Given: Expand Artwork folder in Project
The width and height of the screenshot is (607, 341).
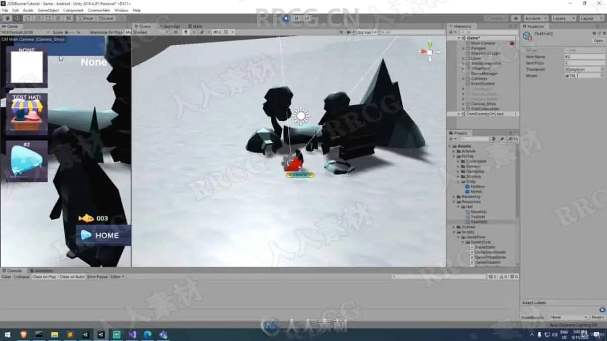Looking at the screenshot, I should 455,151.
